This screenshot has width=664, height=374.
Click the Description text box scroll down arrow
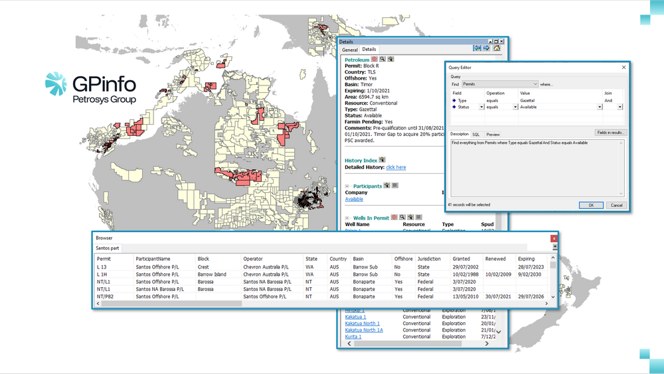[622, 194]
